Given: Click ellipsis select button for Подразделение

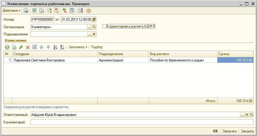Looking at the screenshot, I should 90,34.
